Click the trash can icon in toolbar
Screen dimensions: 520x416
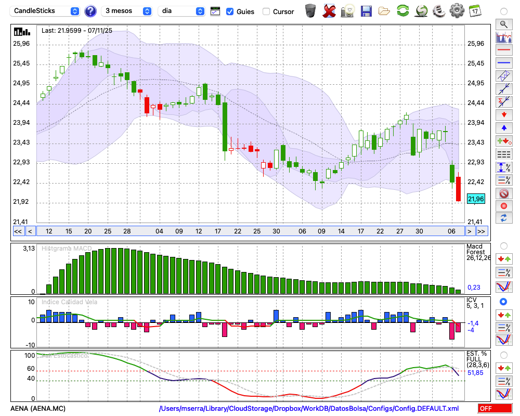(x=310, y=10)
